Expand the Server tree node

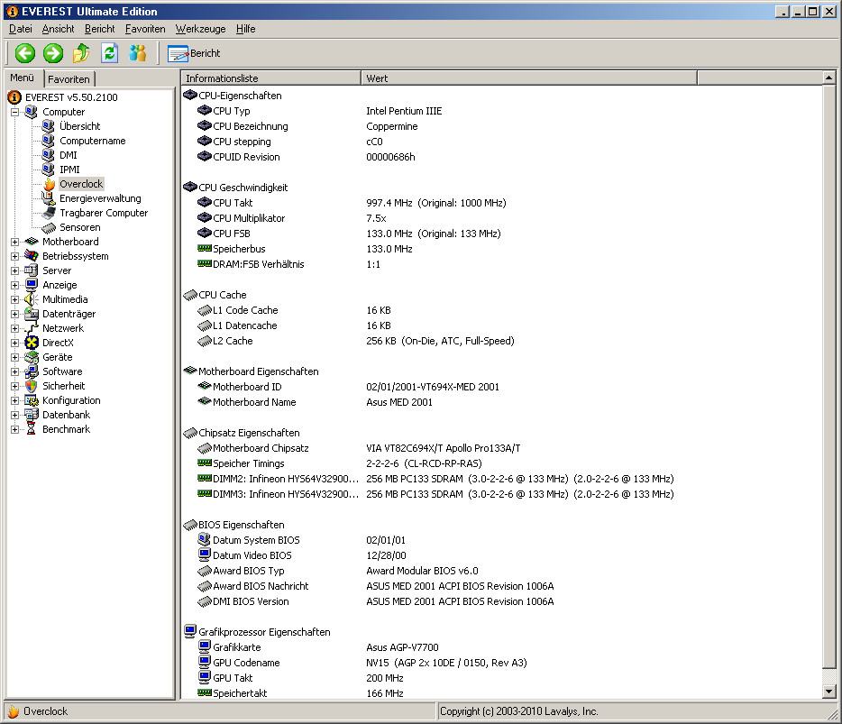coord(15,270)
